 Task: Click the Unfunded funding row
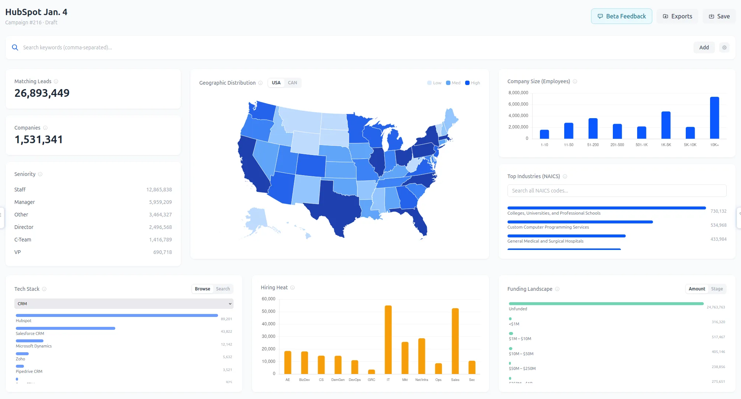[x=617, y=307]
